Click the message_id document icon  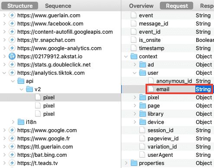[134, 23]
